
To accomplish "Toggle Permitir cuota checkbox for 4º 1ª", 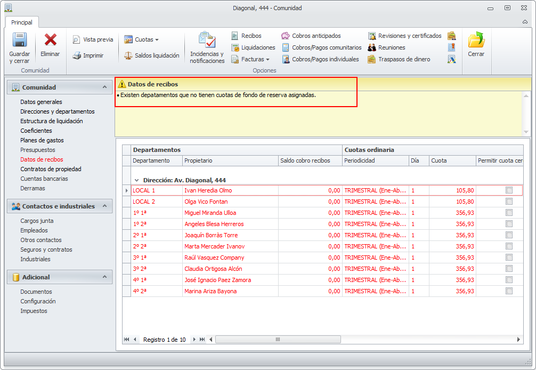I will coord(509,280).
